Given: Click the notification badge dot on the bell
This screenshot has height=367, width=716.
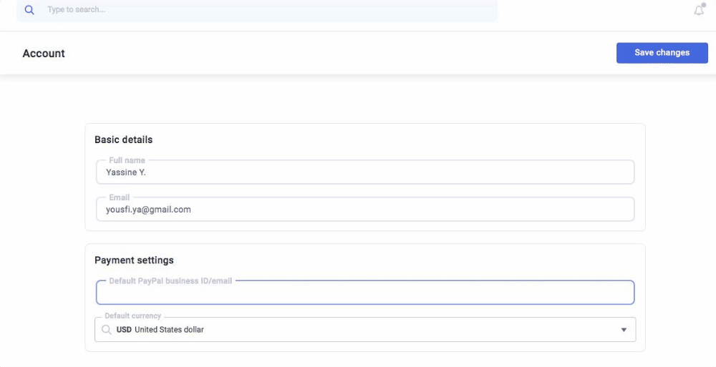Looking at the screenshot, I should point(703,5).
